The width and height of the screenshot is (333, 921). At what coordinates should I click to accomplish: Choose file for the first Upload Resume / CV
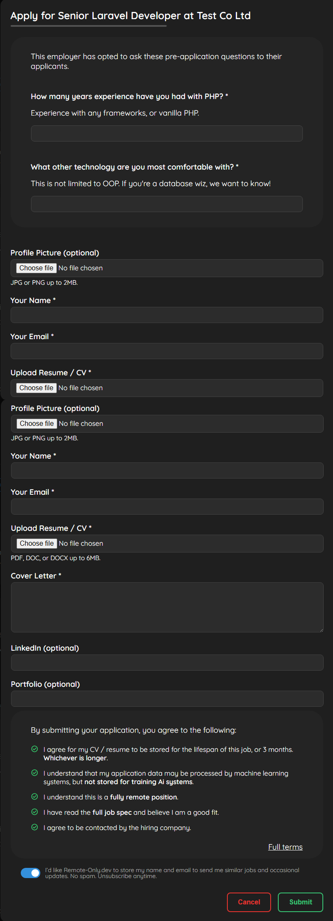[x=36, y=388]
